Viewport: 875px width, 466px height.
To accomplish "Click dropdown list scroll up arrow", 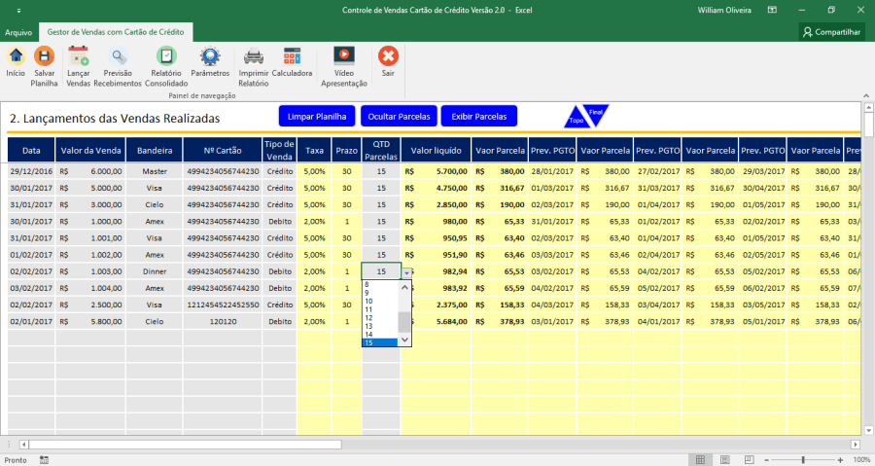I will pyautogui.click(x=404, y=287).
